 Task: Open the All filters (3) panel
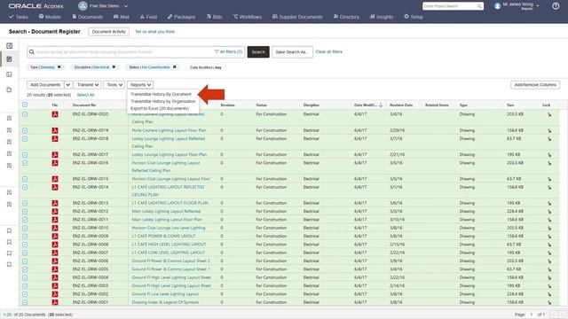228,51
